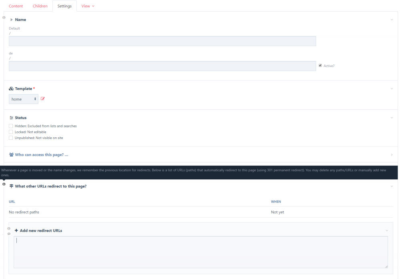Open the View tab dropdown menu
Viewport: 400px width, 279px height.
pyautogui.click(x=88, y=6)
